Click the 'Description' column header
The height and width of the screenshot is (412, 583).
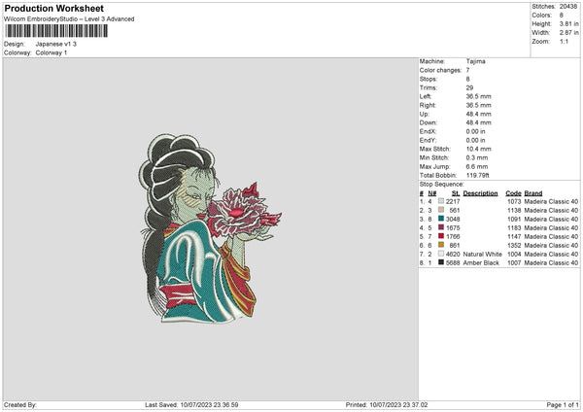[480, 193]
